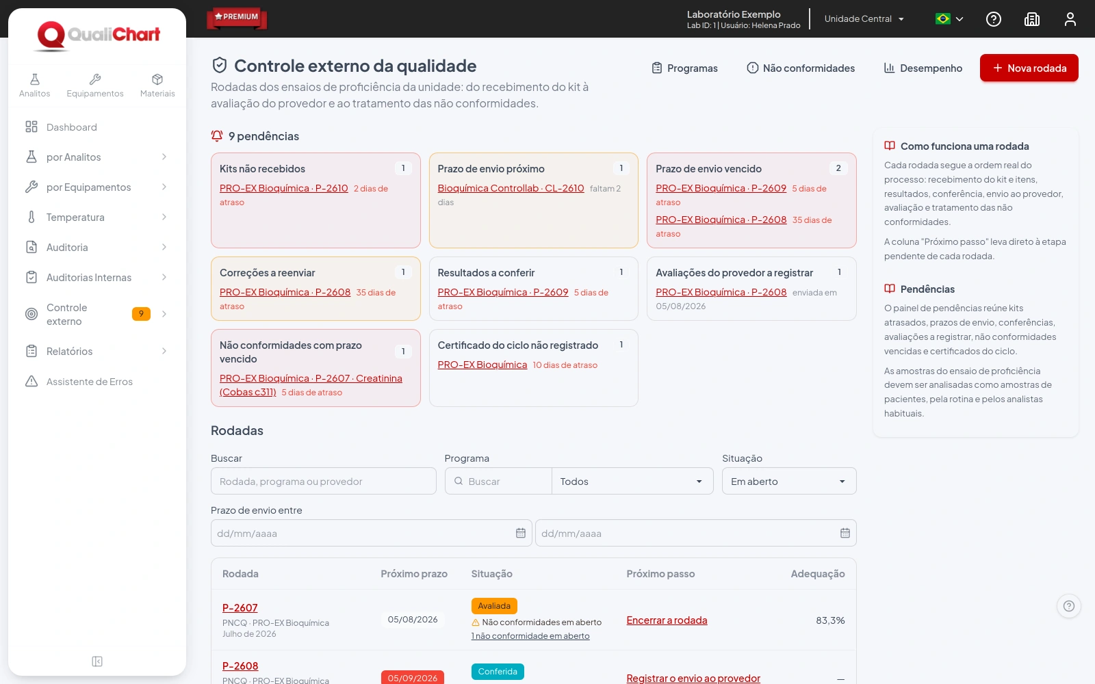Click Registrar o envio ao provedor
This screenshot has height=684, width=1095.
pyautogui.click(x=693, y=678)
